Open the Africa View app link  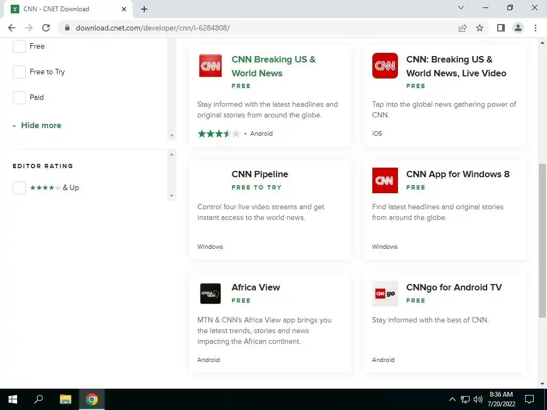[x=256, y=287]
